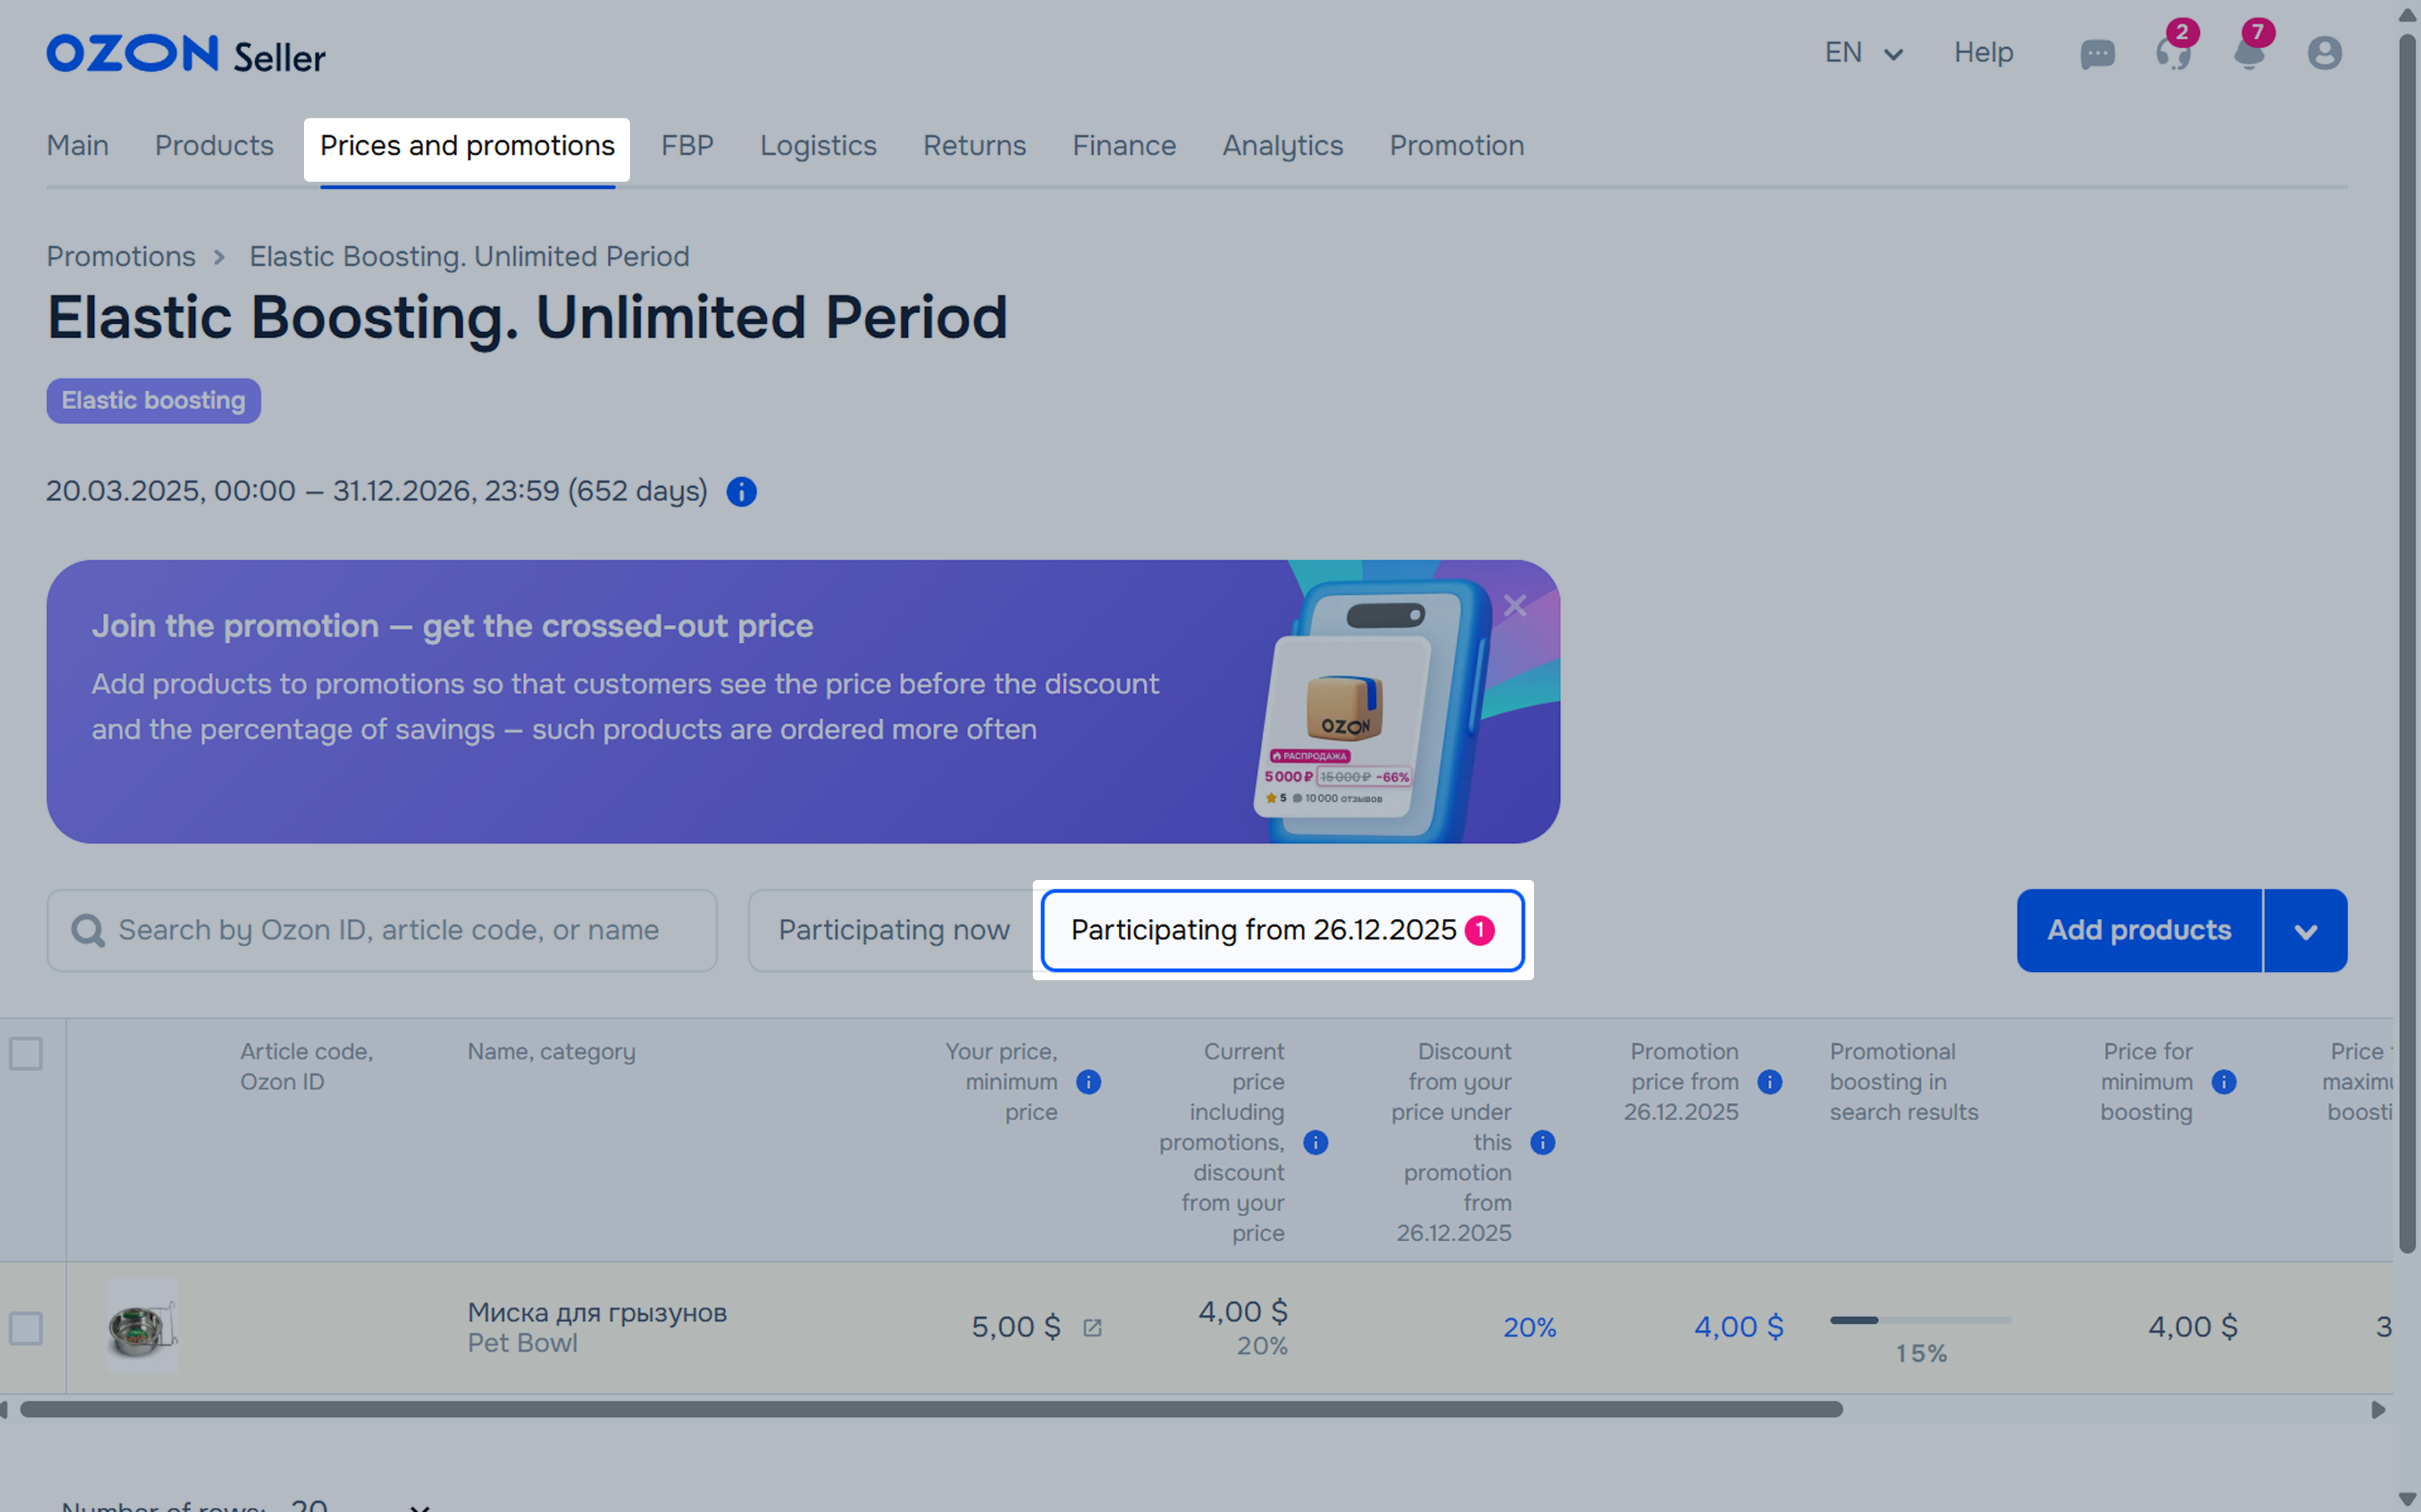The width and height of the screenshot is (2421, 1512).
Task: Open the Analytics menu tab
Action: (x=1281, y=146)
